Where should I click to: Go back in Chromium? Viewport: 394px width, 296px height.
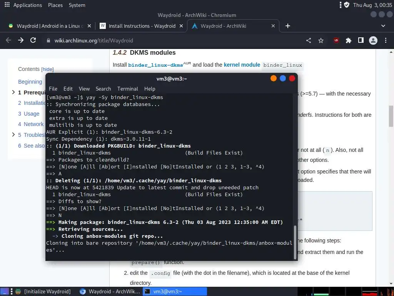[x=8, y=40]
